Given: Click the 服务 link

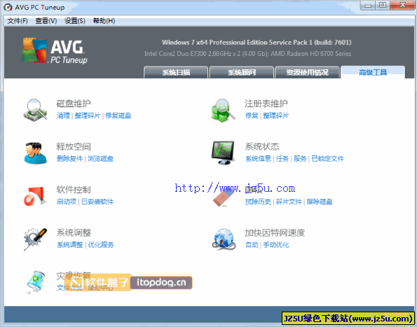Looking at the screenshot, I should (300, 158).
